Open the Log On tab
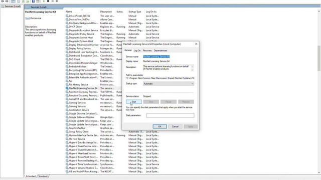This screenshot has height=180, width=321. 137,50
